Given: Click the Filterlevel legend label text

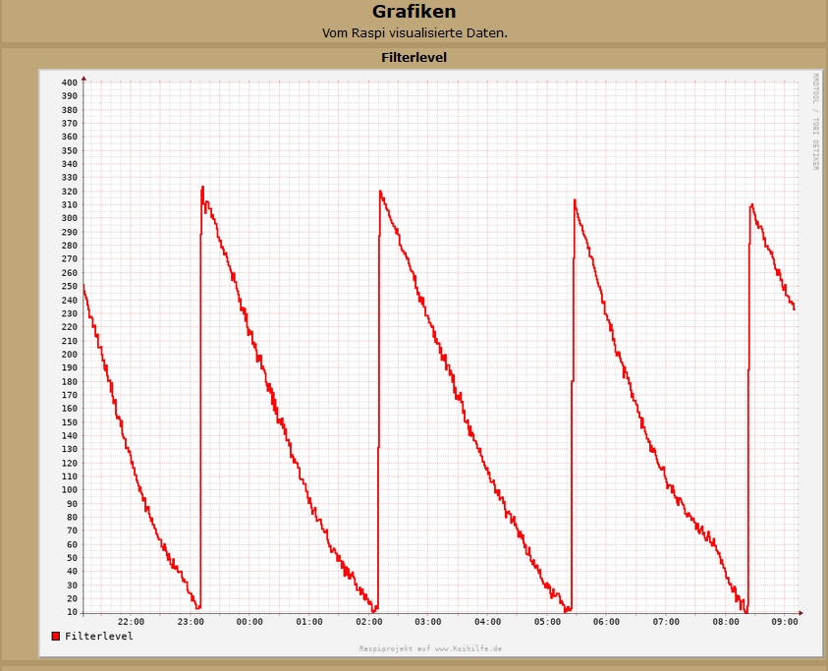Looking at the screenshot, I should [x=98, y=637].
